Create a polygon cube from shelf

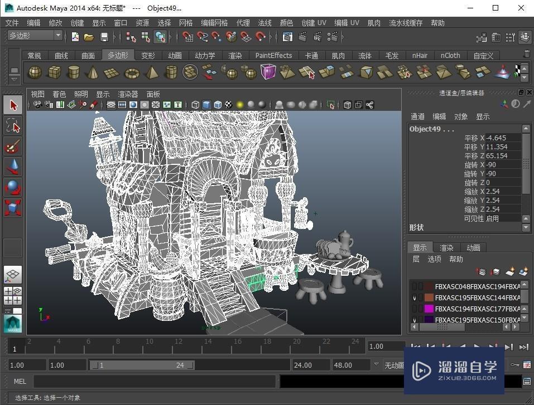pos(54,72)
